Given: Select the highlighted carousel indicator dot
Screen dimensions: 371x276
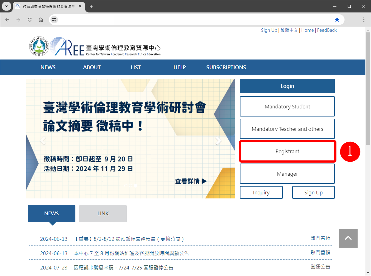Looking at the screenshot, I should coord(136,186).
